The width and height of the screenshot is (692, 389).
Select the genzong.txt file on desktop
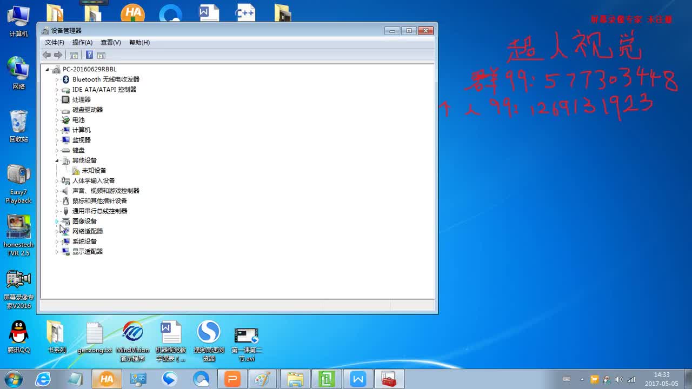click(95, 337)
